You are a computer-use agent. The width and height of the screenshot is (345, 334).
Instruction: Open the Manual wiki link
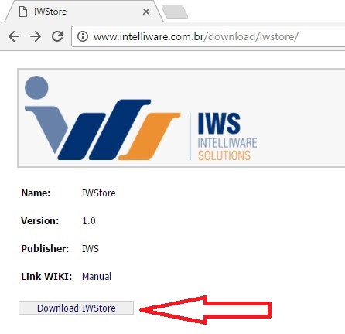[97, 277]
